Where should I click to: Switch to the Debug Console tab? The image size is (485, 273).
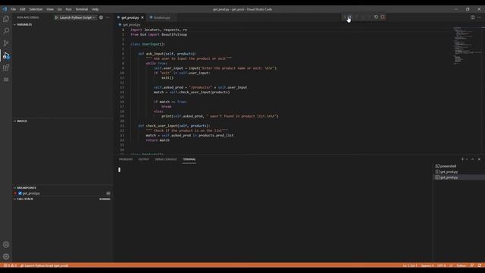click(x=166, y=159)
